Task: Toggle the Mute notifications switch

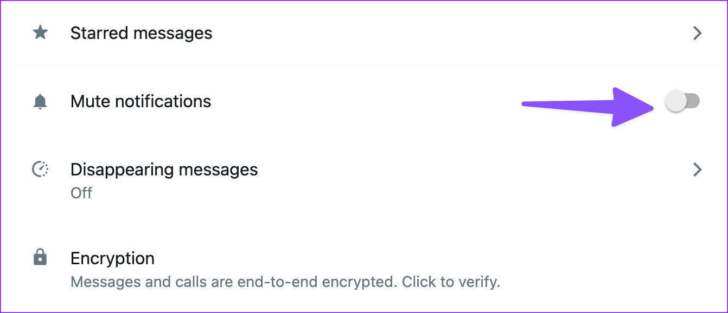Action: [x=682, y=101]
